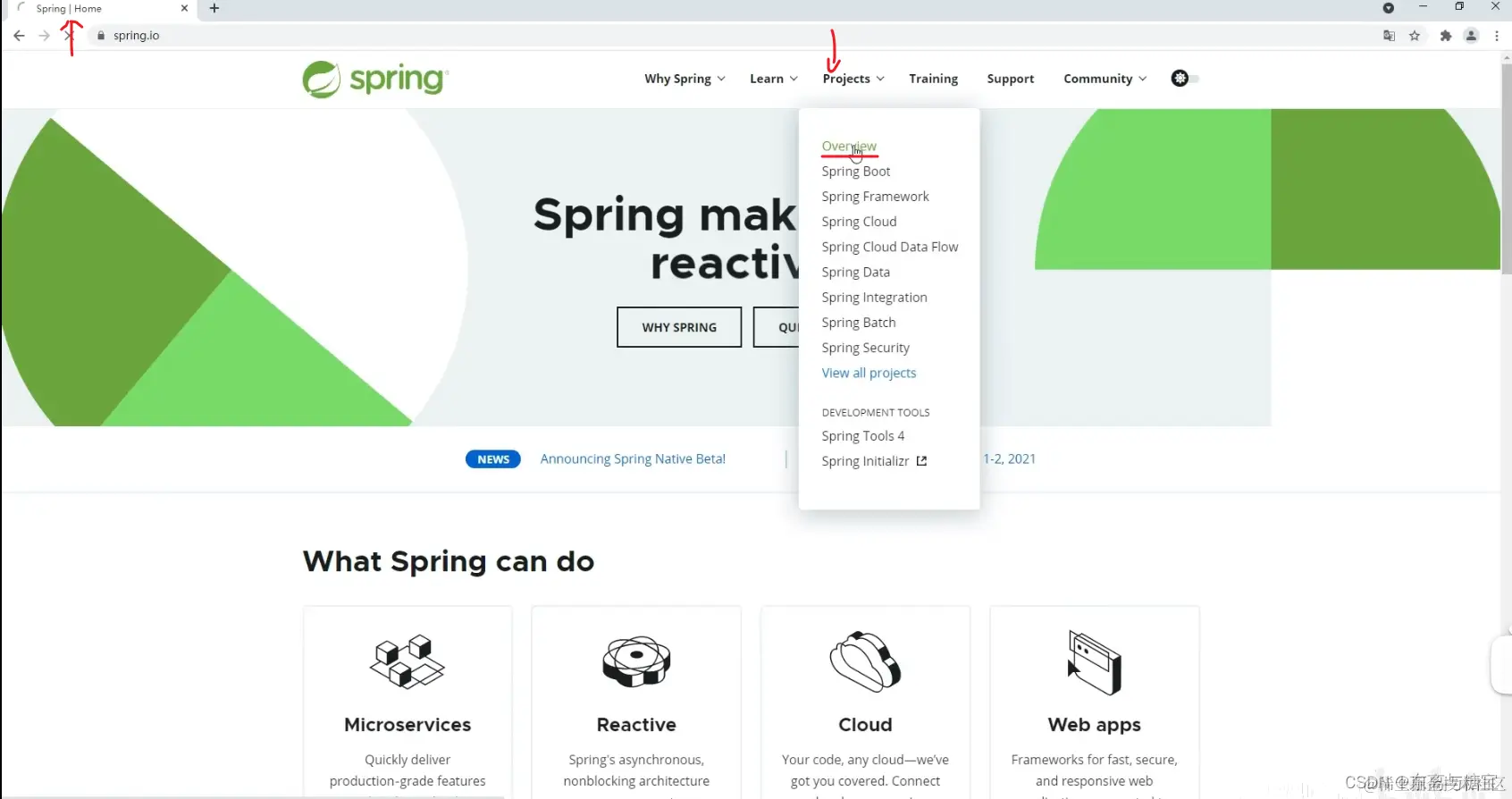Screen dimensions: 1512x799
Task: Open Spring Tools 4 entry
Action: click(x=862, y=436)
